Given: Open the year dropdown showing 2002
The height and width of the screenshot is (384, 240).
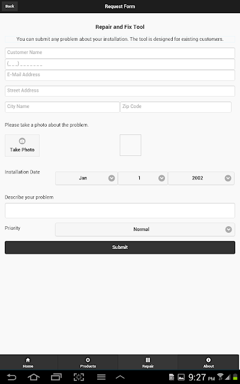Looking at the screenshot, I should [201, 178].
